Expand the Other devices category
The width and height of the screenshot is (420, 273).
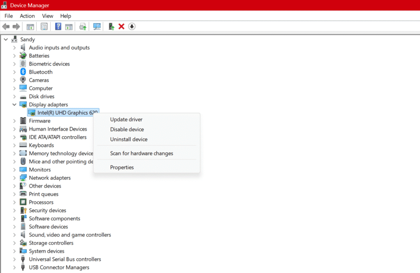[x=14, y=186]
